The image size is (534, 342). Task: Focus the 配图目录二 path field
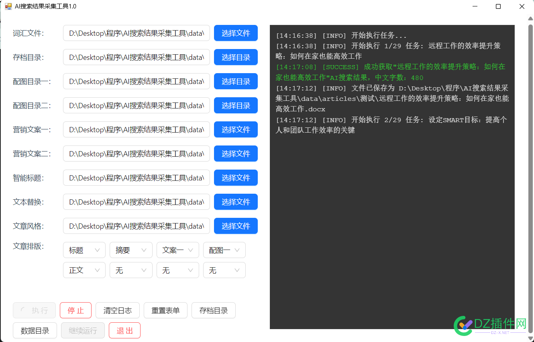(137, 105)
